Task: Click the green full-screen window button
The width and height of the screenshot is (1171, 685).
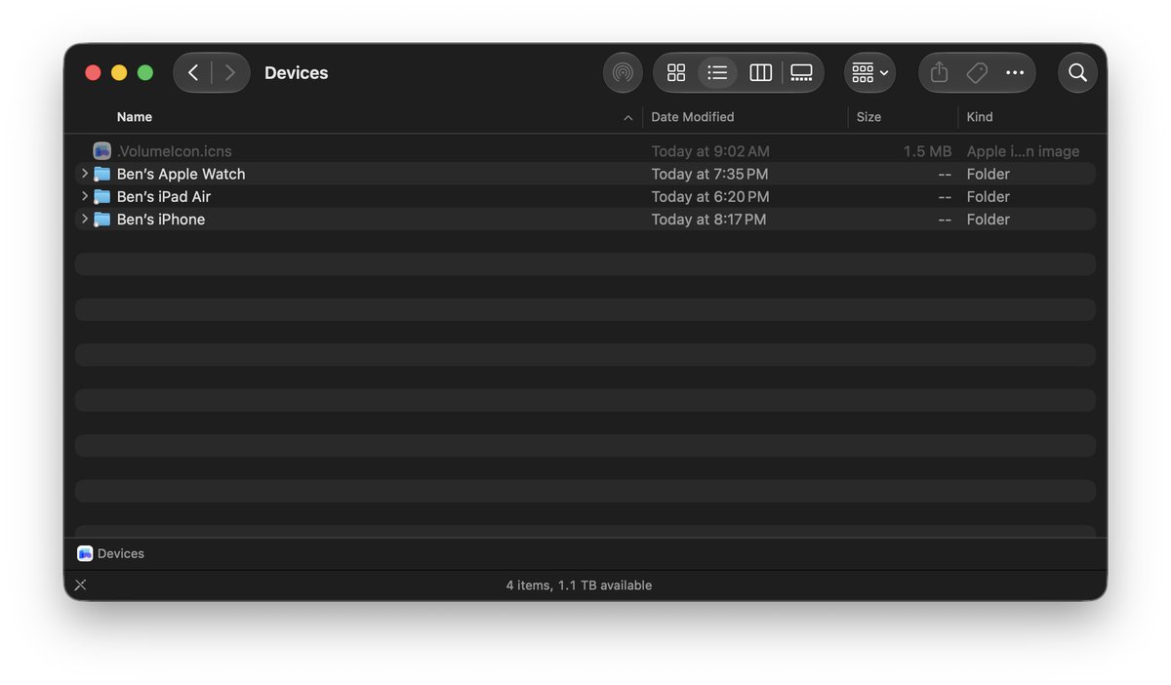Action: tap(145, 73)
